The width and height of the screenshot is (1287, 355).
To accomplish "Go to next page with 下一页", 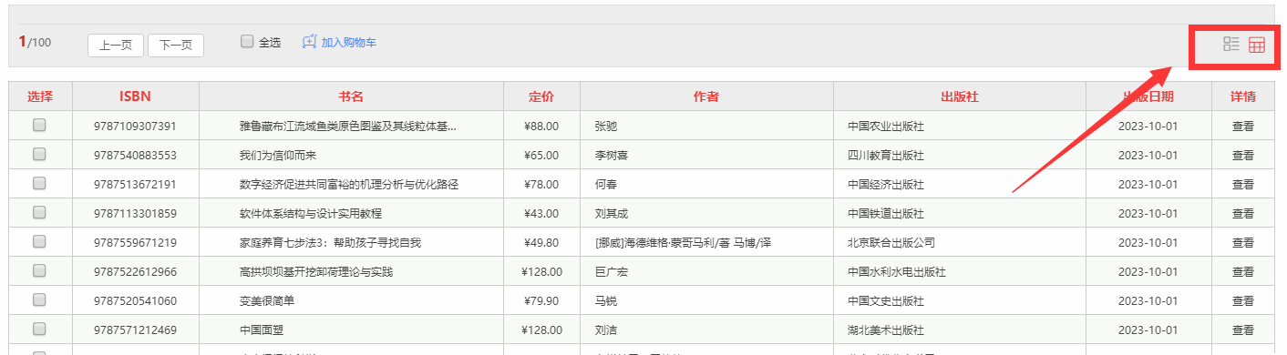I will (176, 46).
